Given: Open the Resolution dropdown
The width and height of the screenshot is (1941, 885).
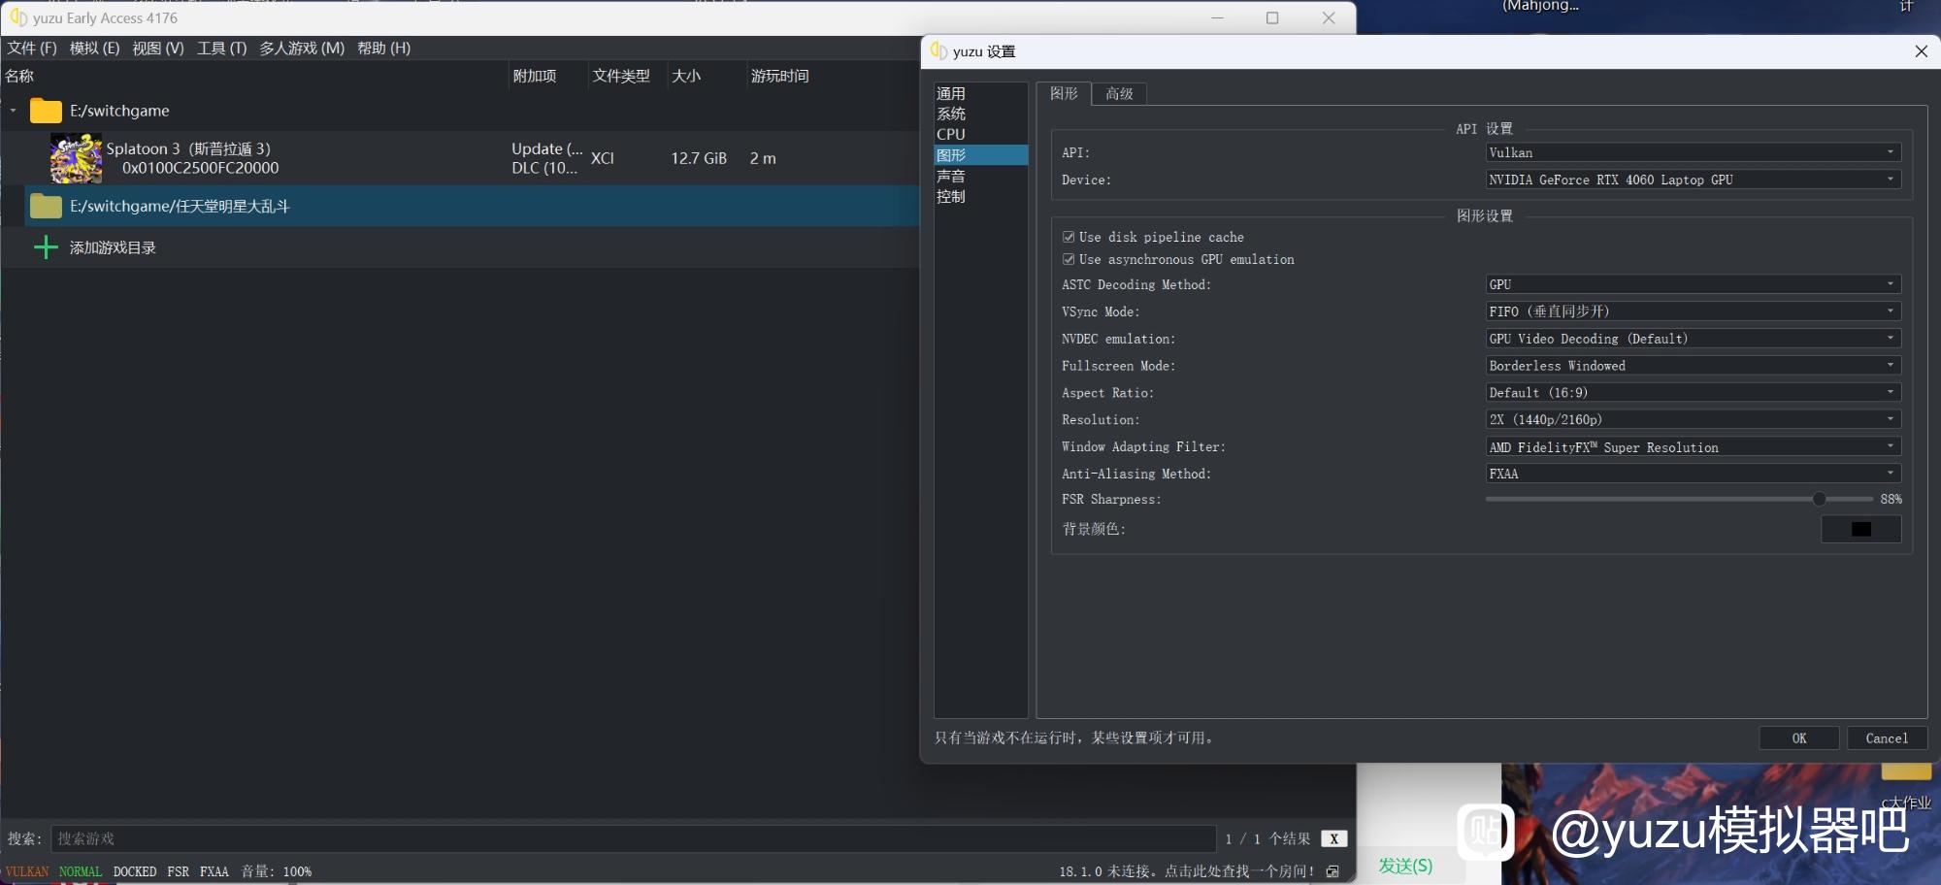Looking at the screenshot, I should [1693, 419].
